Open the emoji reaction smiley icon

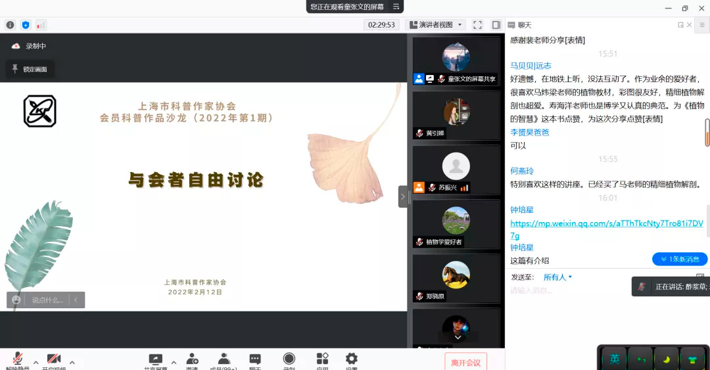[x=16, y=300]
